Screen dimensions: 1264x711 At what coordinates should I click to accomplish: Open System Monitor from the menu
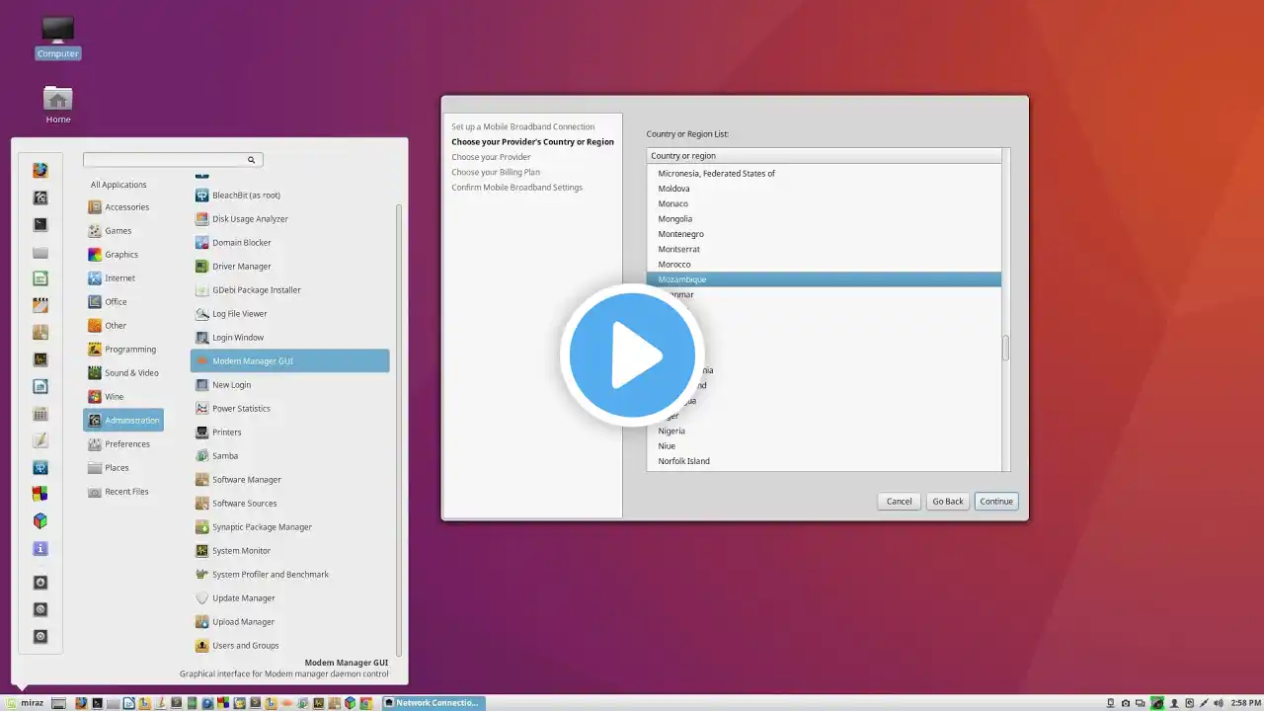(241, 551)
